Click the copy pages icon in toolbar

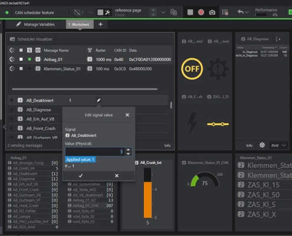click(173, 12)
